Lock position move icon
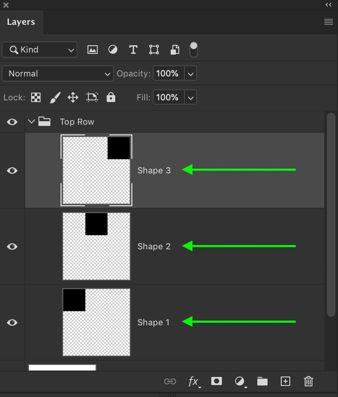Viewport: 338px width, 397px height. click(x=73, y=97)
